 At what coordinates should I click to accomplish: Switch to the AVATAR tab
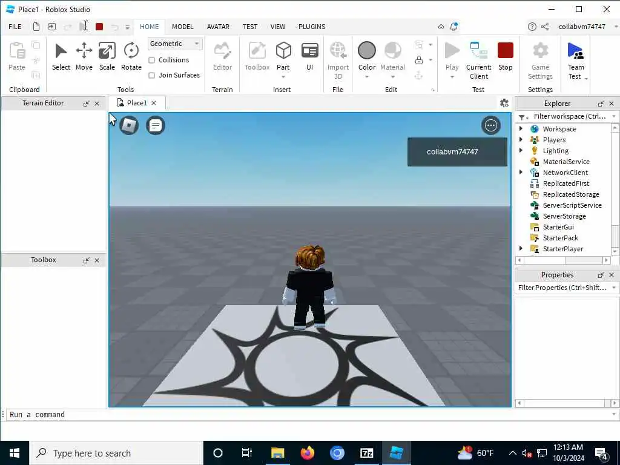[x=218, y=27]
